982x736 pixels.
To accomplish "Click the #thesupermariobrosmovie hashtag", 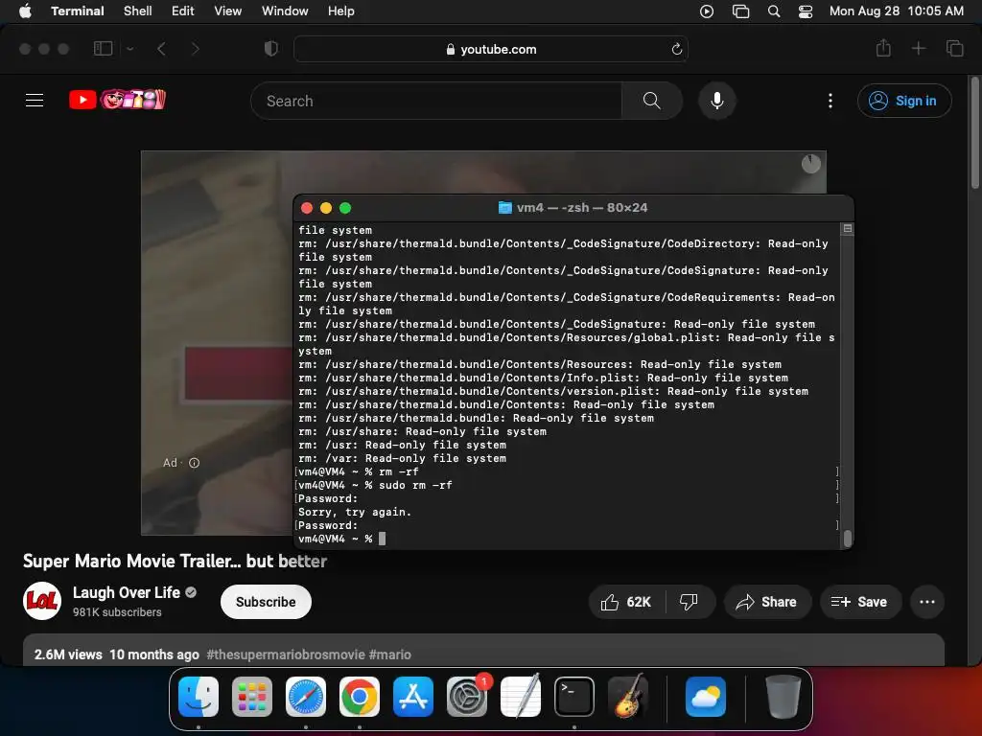I will (286, 655).
